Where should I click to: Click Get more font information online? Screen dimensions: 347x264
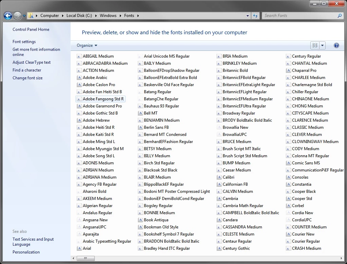tap(36, 52)
